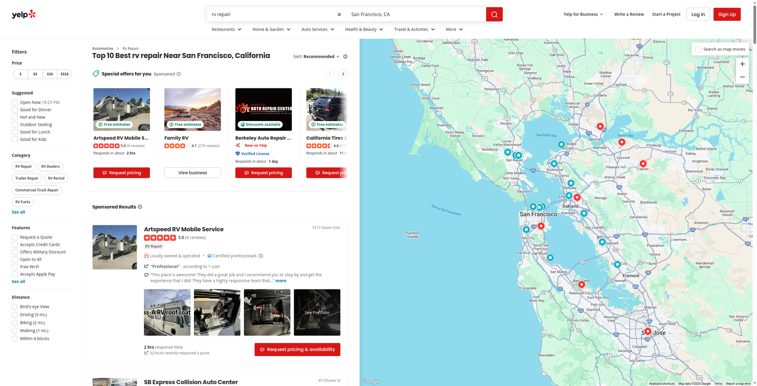Check the Good for Dinner filter

(x=15, y=110)
